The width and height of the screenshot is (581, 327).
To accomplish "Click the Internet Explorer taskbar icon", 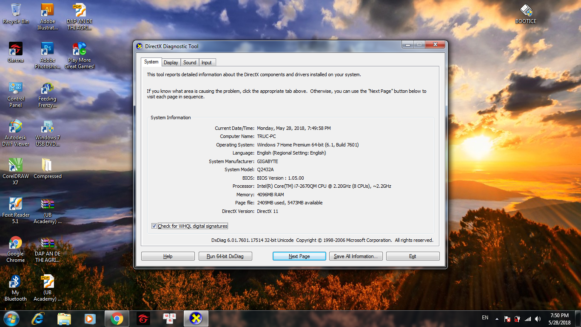I will point(38,318).
